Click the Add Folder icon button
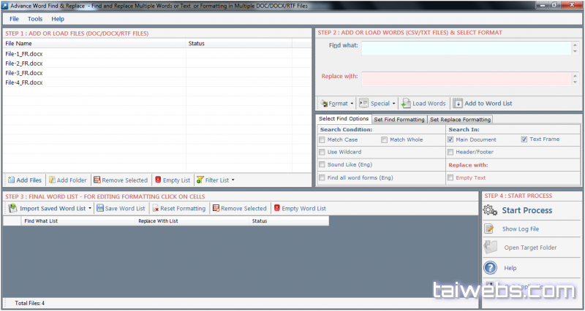This screenshot has width=585, height=311. (x=52, y=180)
